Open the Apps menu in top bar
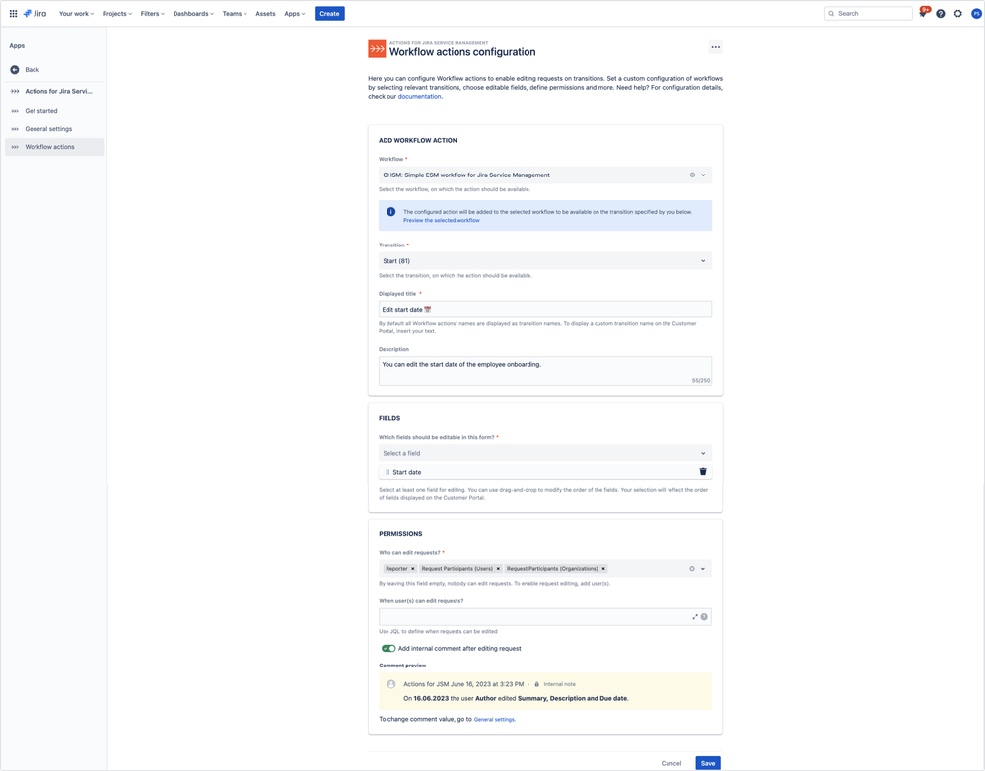 (294, 13)
